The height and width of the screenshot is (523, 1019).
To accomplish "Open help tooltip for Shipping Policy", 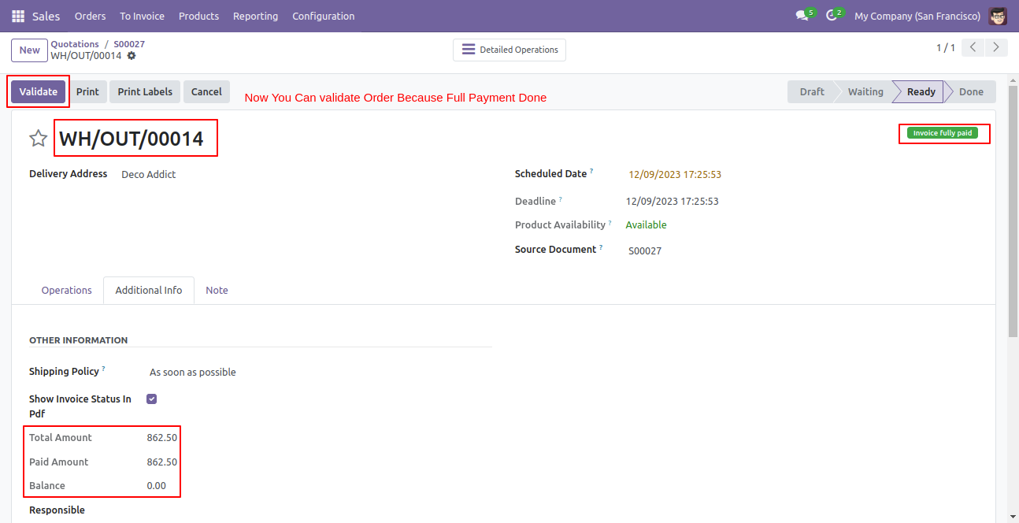I will click(x=104, y=369).
